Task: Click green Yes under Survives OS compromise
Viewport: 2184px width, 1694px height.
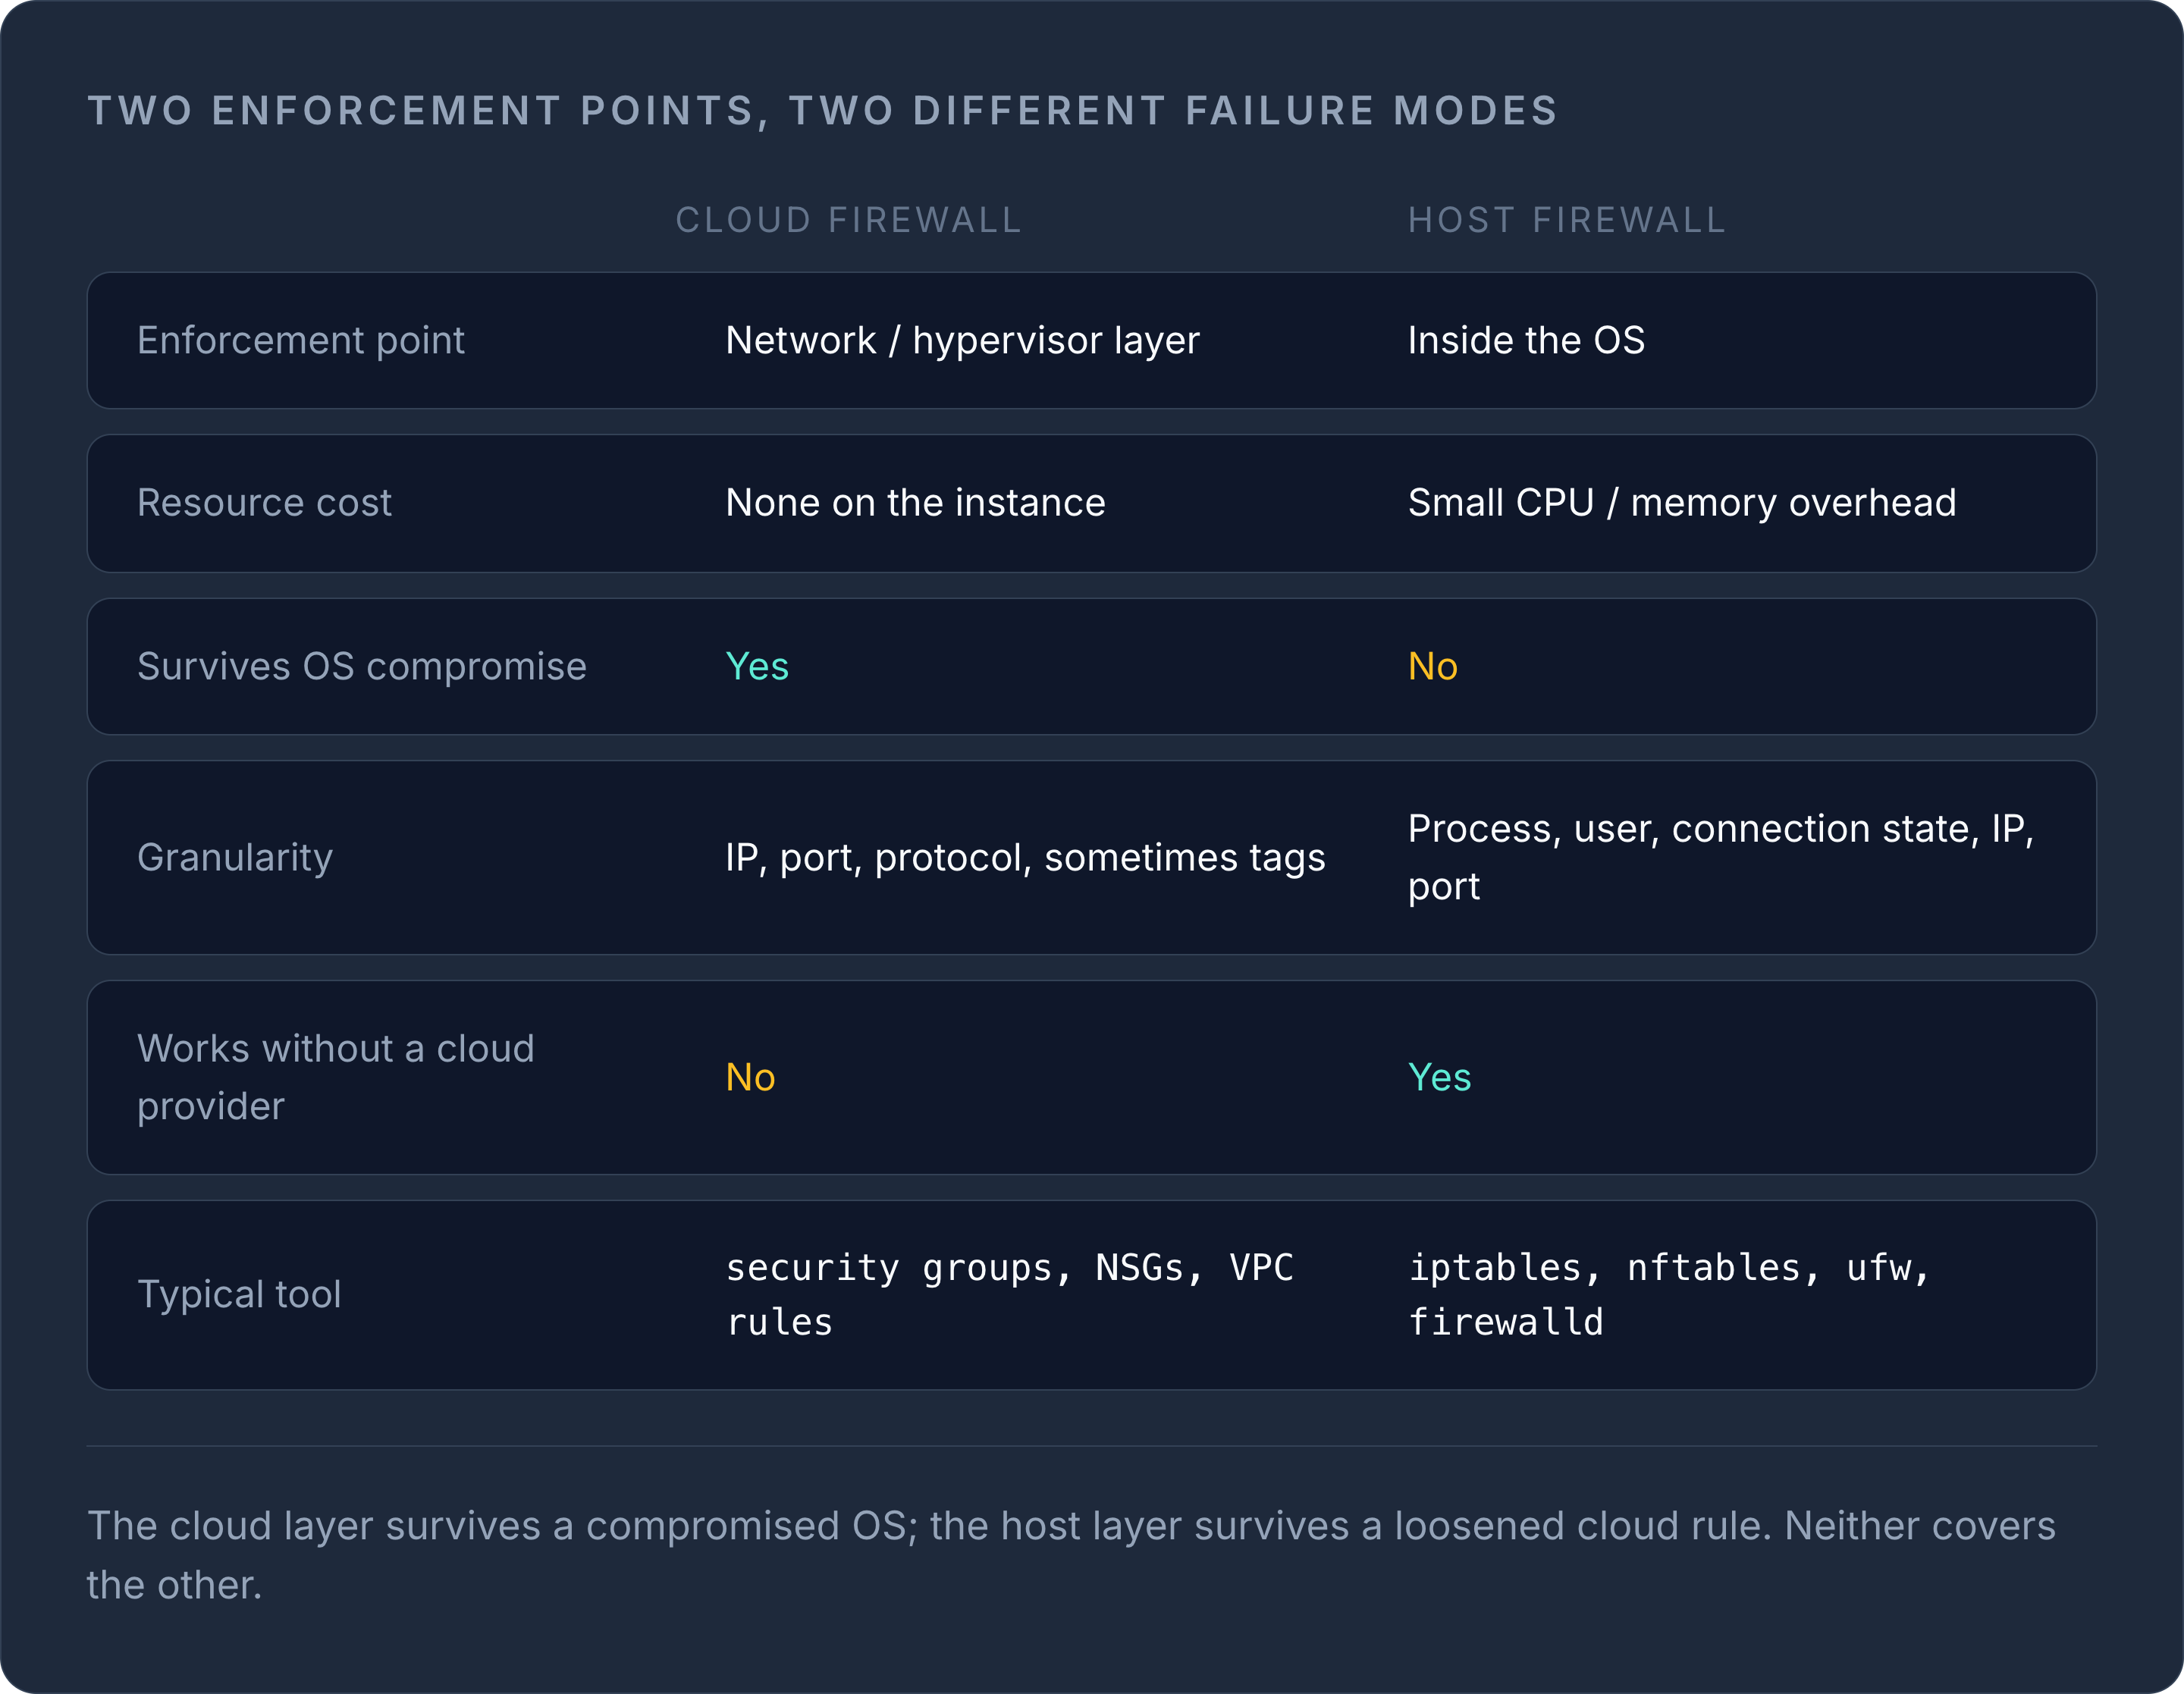Action: tap(757, 666)
